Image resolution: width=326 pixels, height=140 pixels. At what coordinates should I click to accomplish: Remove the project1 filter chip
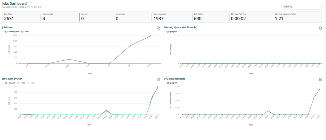pyautogui.click(x=291, y=7)
